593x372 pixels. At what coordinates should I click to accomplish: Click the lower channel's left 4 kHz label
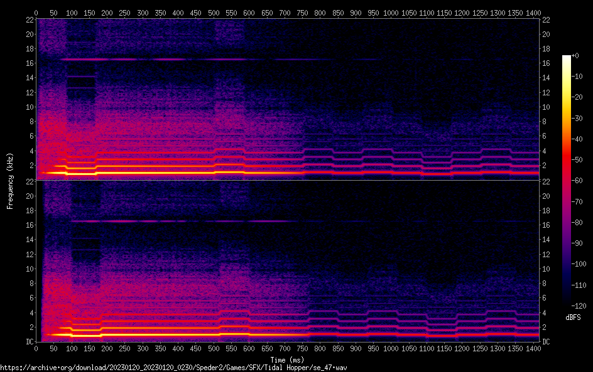click(30, 312)
